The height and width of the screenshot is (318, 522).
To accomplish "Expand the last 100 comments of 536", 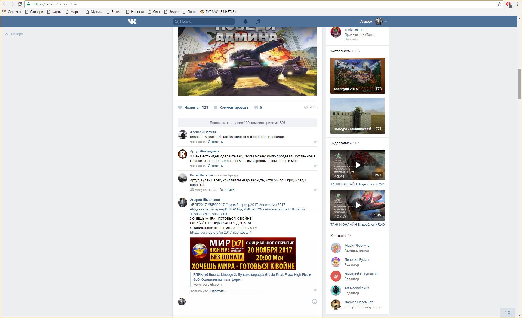I will (247, 123).
